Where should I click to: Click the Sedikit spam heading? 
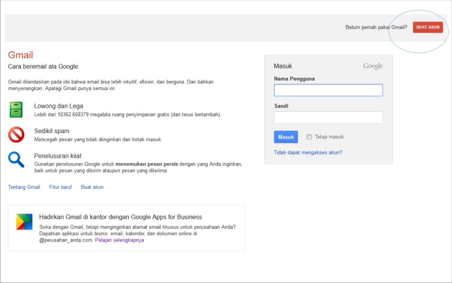52,131
